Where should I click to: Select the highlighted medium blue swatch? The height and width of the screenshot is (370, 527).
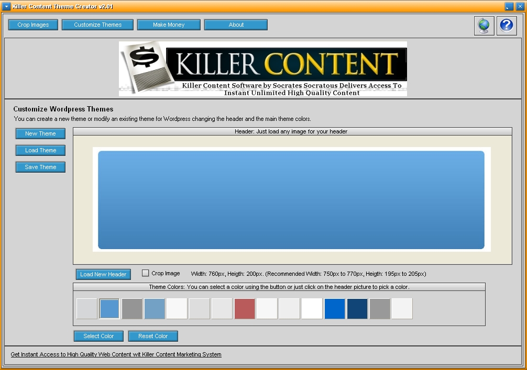[109, 309]
